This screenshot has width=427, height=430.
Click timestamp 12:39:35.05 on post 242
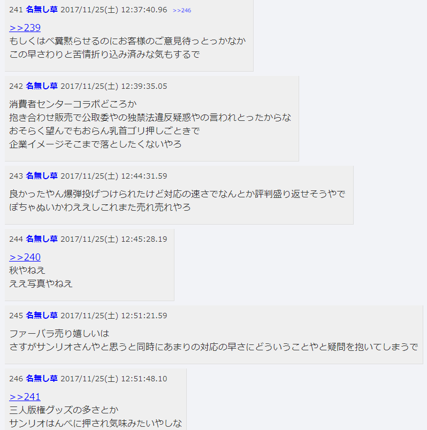click(144, 87)
